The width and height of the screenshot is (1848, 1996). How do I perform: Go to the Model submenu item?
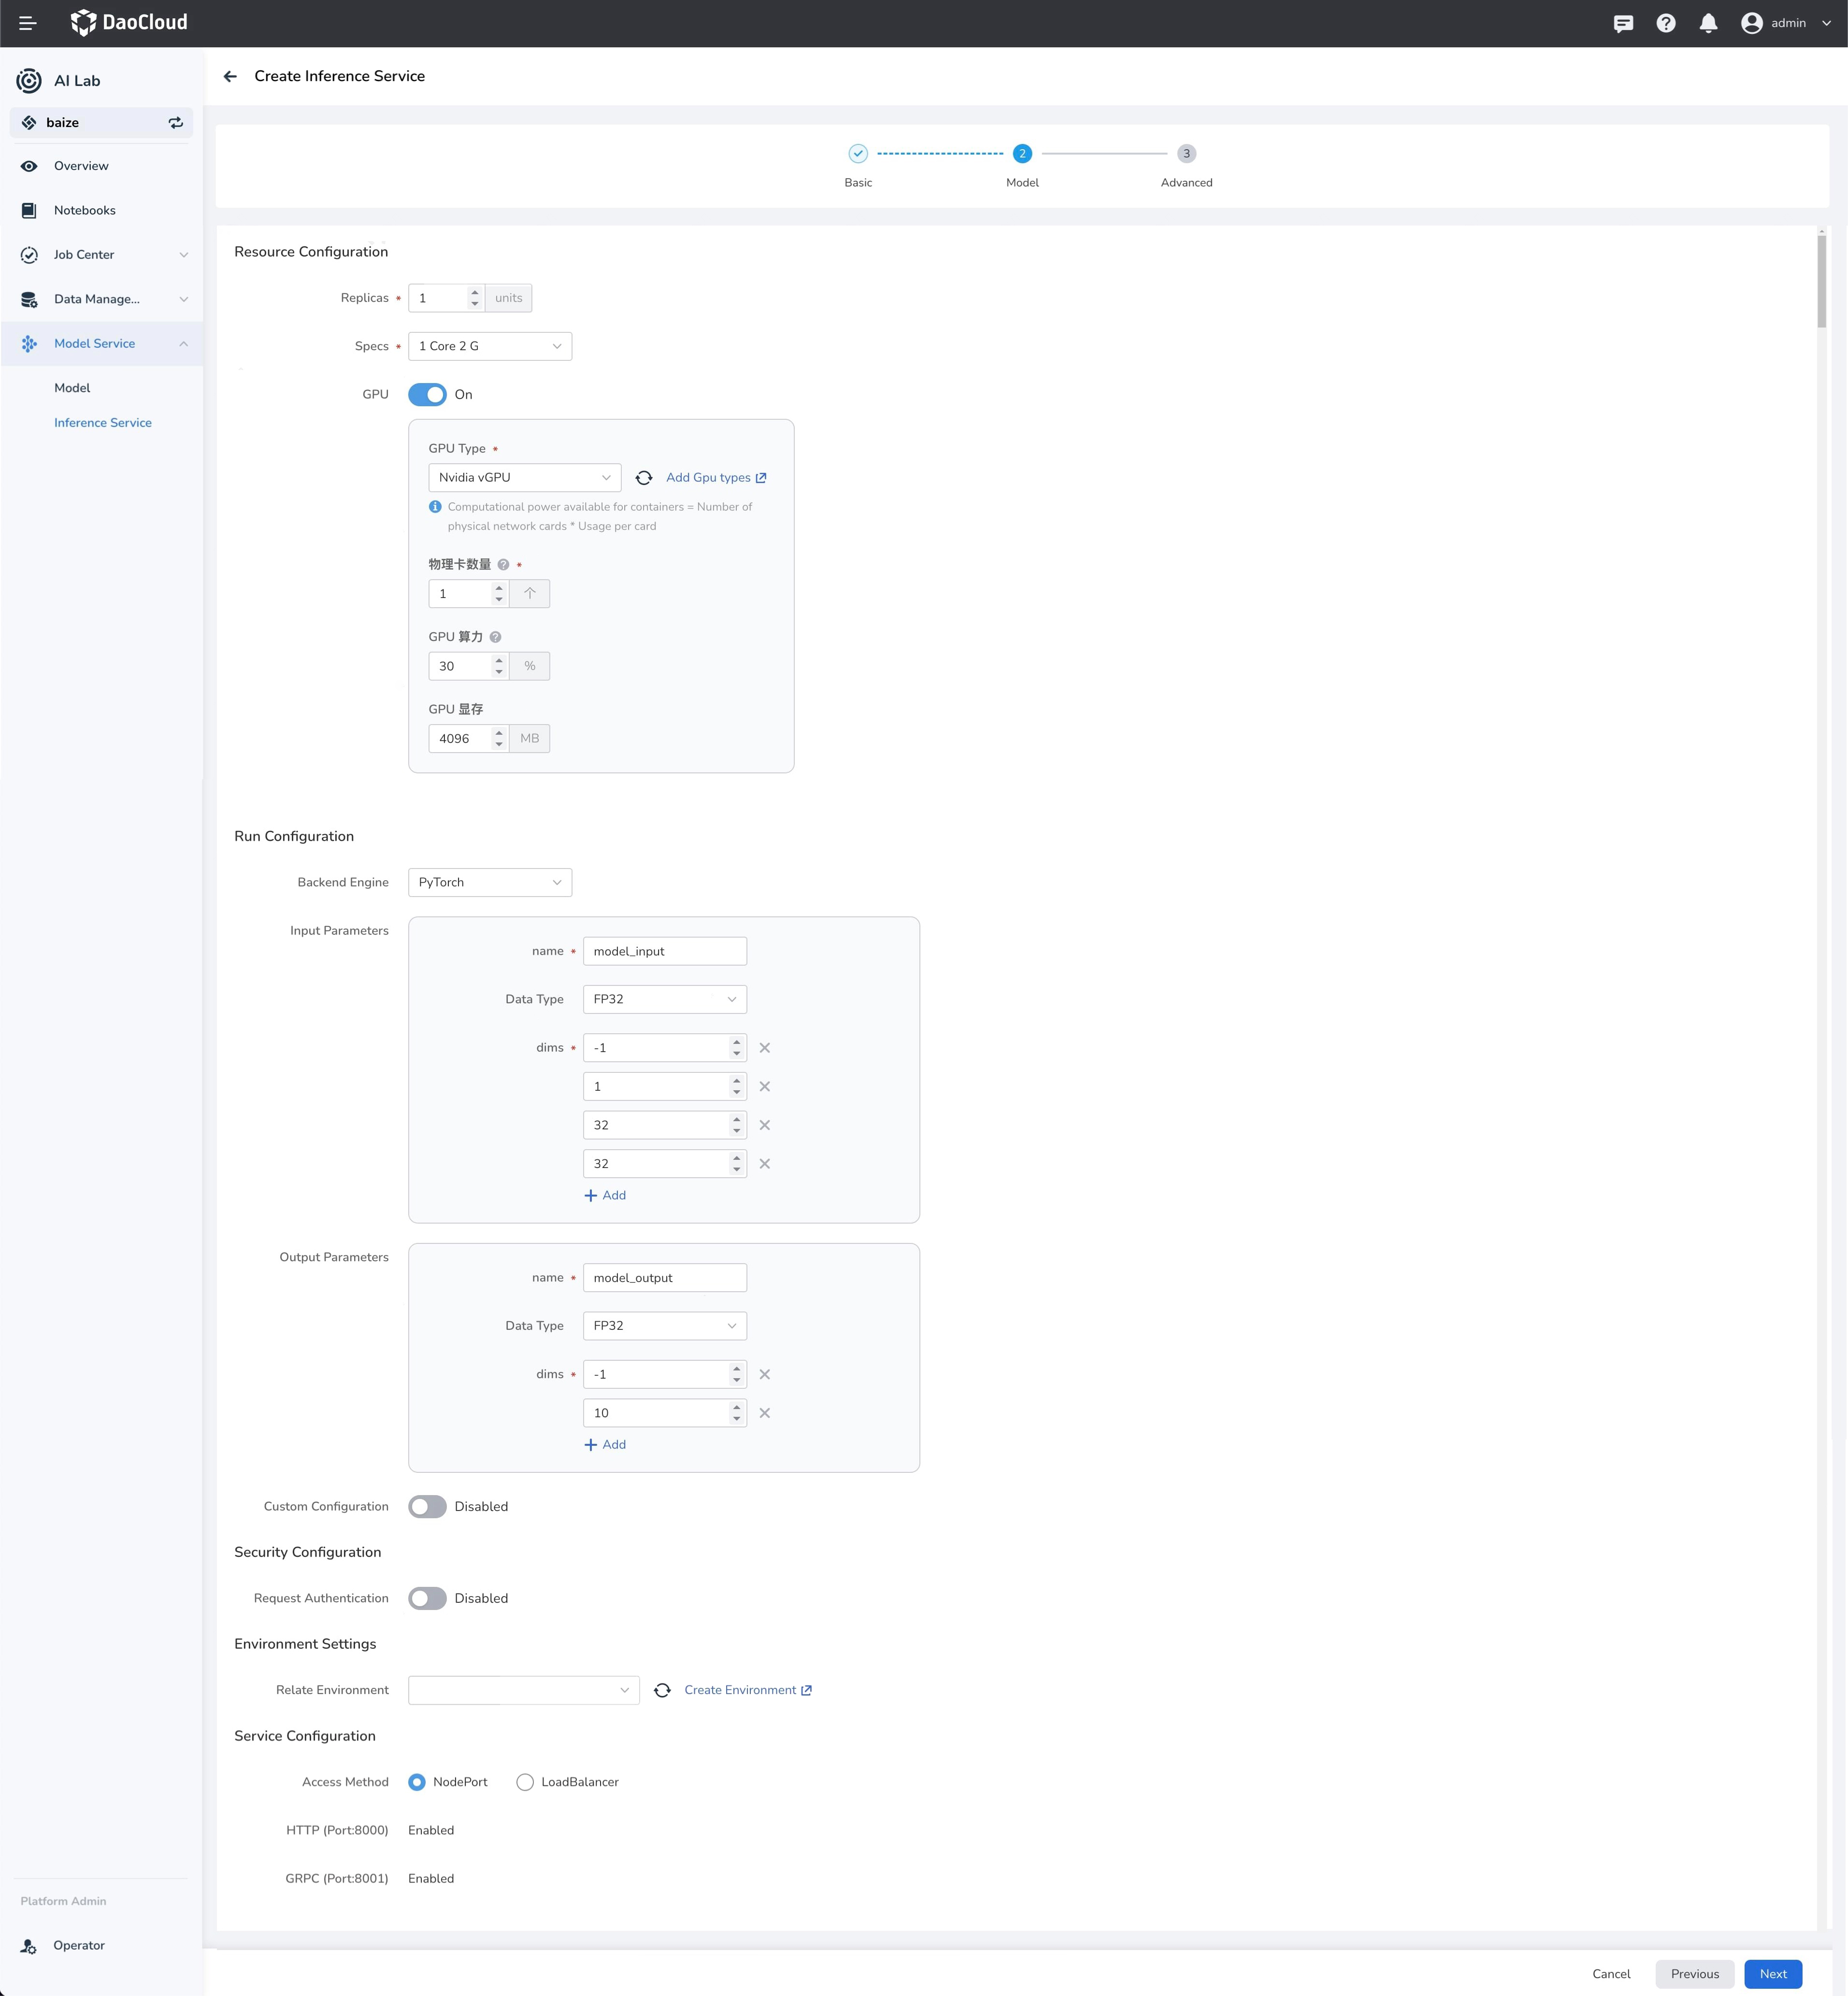tap(72, 388)
